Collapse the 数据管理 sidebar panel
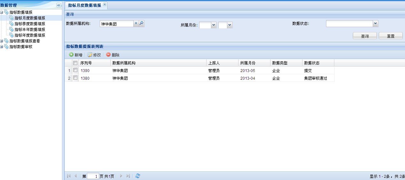This screenshot has width=405, height=180. pyautogui.click(x=58, y=5)
